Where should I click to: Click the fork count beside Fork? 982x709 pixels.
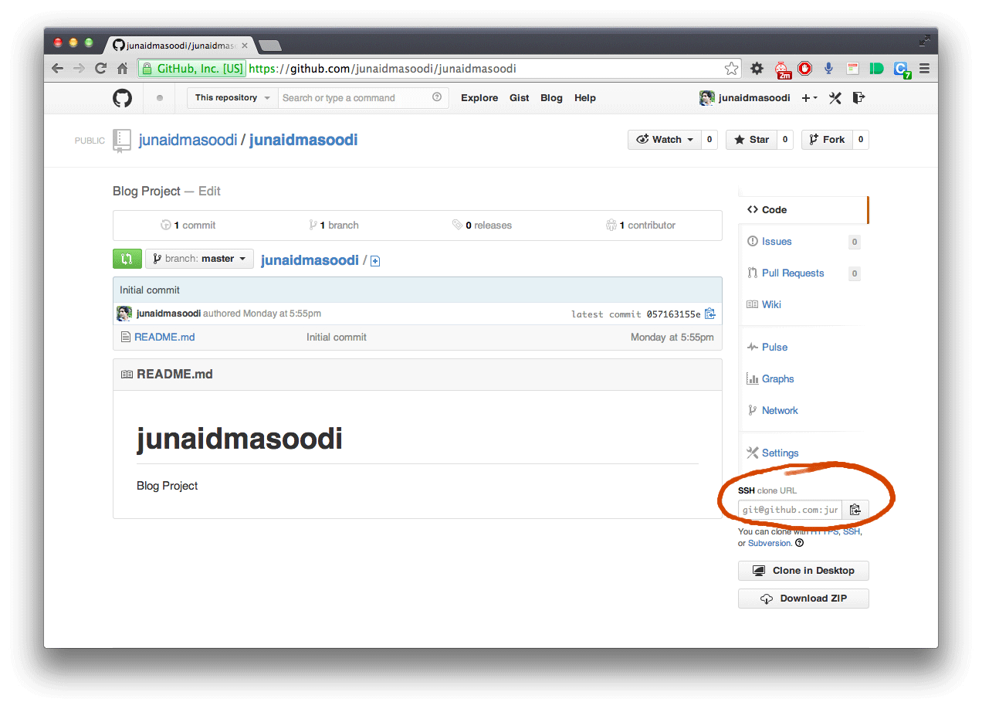tap(860, 140)
